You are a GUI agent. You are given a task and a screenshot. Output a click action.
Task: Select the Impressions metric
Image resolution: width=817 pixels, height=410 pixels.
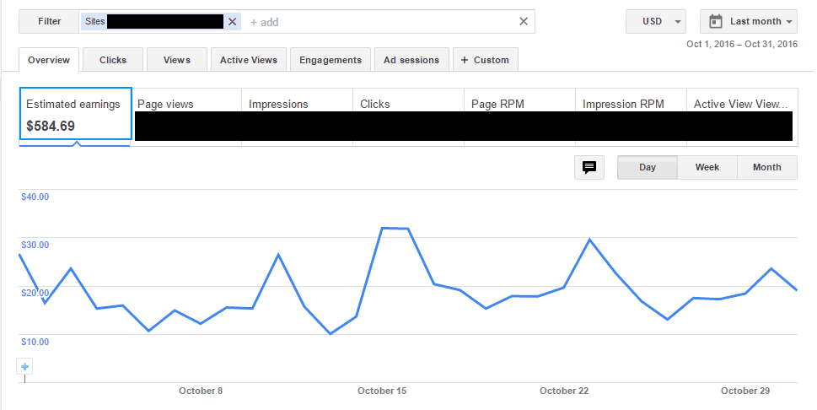[298, 117]
